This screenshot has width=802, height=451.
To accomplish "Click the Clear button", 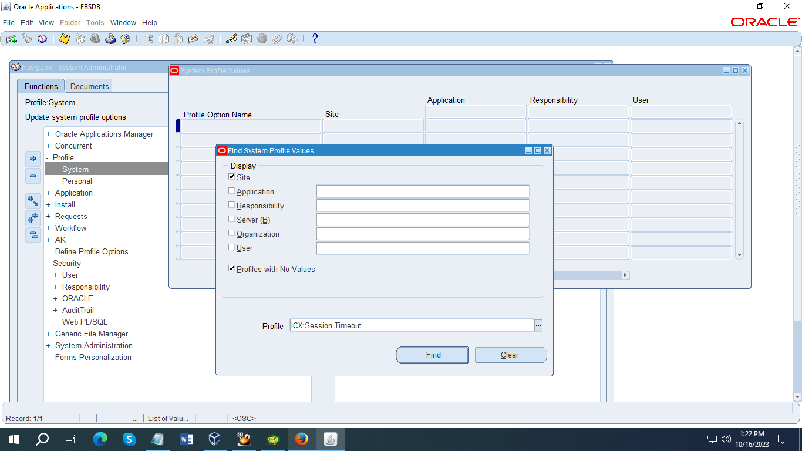I will 511,355.
